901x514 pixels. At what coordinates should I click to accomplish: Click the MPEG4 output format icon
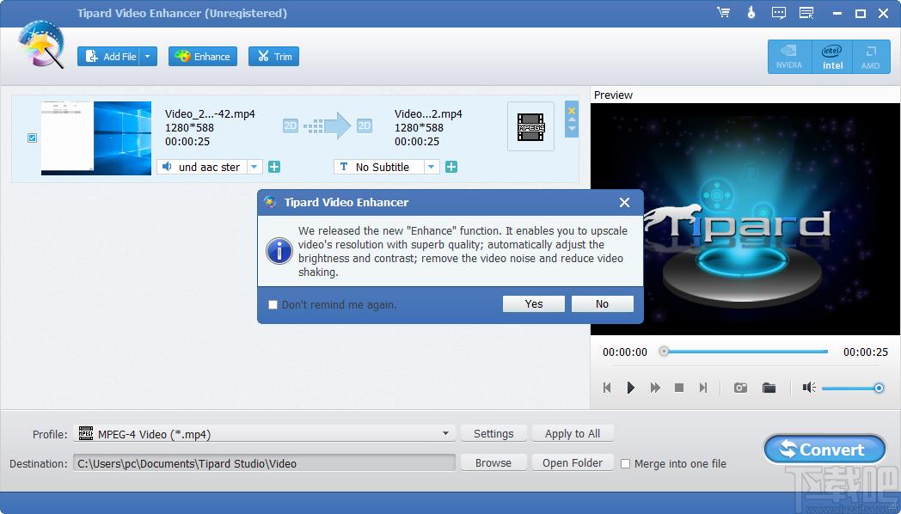point(530,126)
